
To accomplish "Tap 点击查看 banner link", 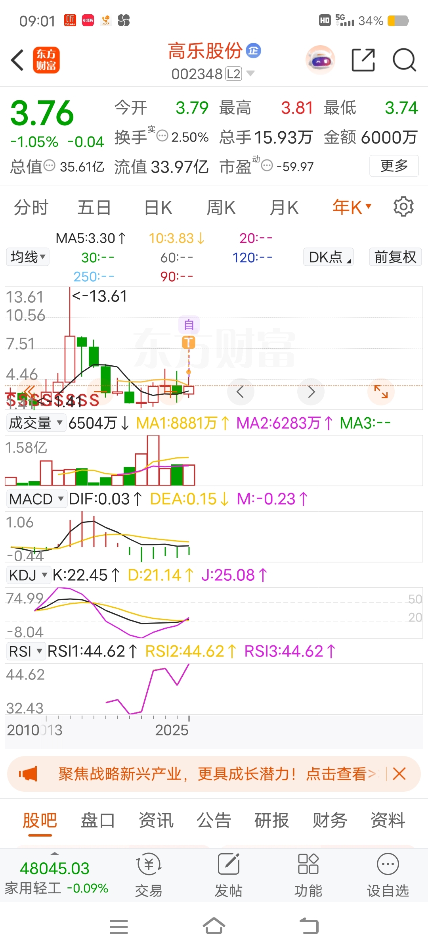I will [x=340, y=773].
